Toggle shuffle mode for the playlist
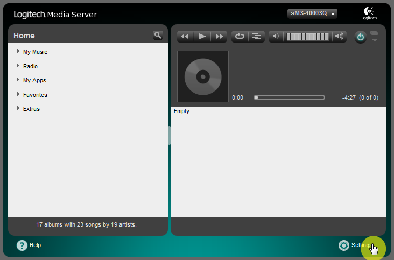Screen dimensions: 394x260 (x=256, y=37)
